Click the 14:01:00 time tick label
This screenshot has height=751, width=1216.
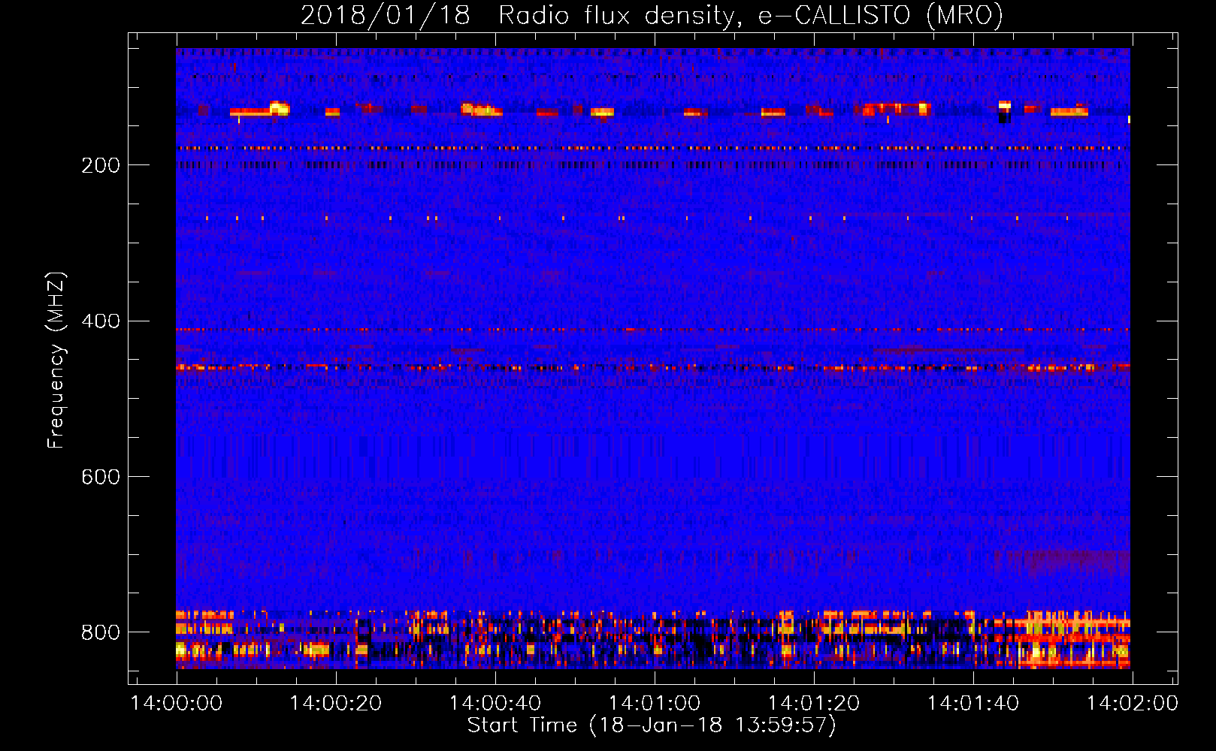pyautogui.click(x=655, y=704)
